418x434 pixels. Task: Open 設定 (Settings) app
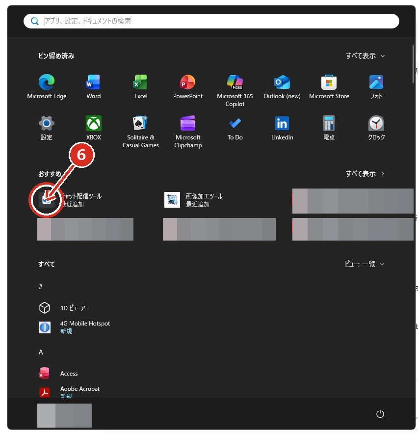pos(47,128)
